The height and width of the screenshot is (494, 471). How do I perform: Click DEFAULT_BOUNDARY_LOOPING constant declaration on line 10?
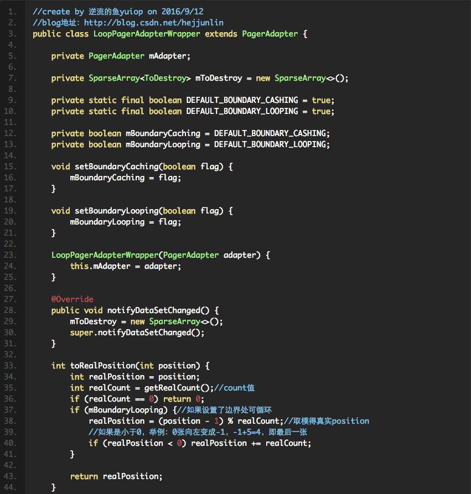(x=242, y=111)
